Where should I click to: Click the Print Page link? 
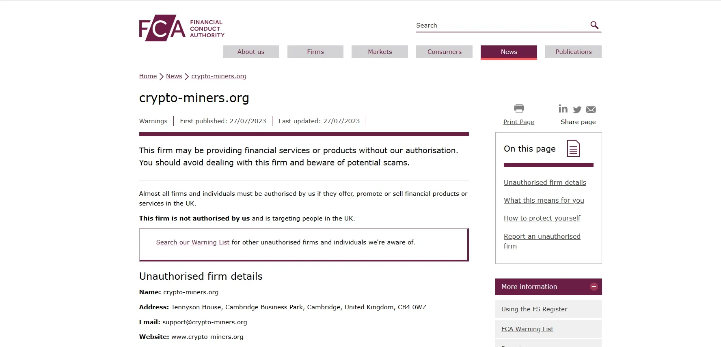click(519, 122)
